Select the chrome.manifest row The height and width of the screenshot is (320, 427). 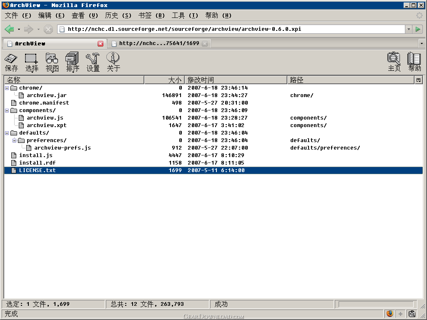click(213, 103)
